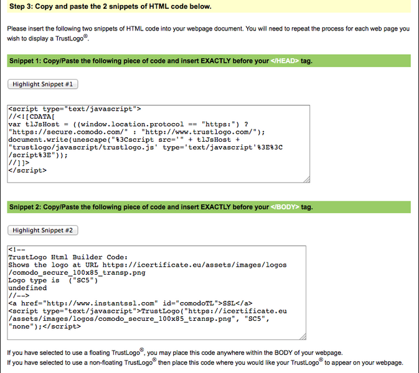This screenshot has height=373, width=419.
Task: Click the 'TrustLogo Html Builder Code:' line
Action: (x=67, y=257)
